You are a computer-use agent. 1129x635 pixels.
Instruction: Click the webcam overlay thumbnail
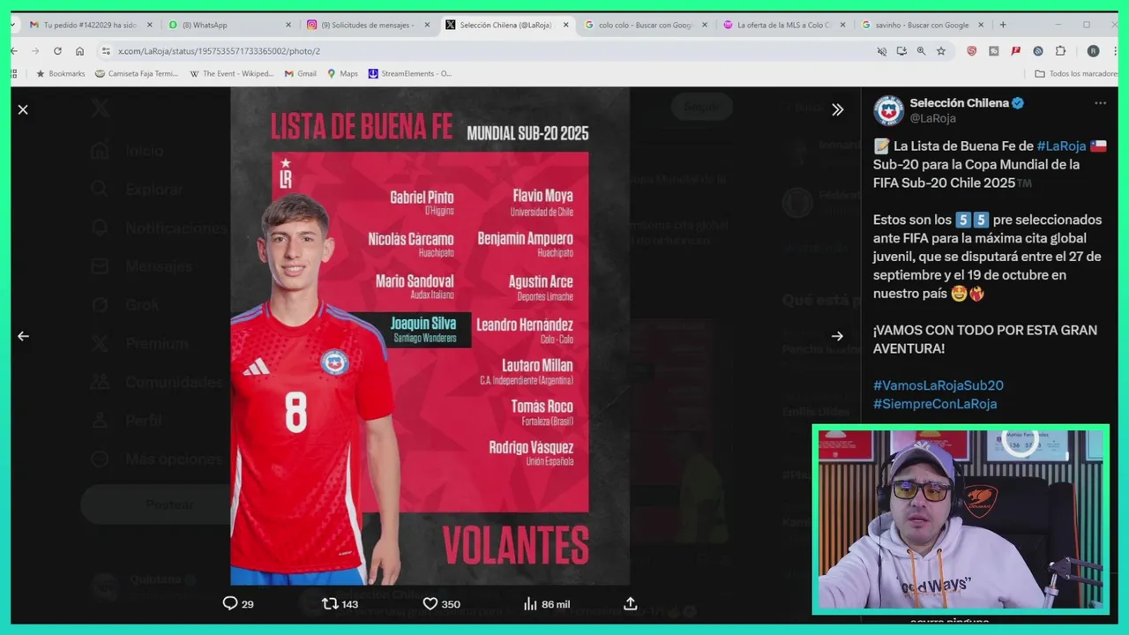tap(961, 519)
